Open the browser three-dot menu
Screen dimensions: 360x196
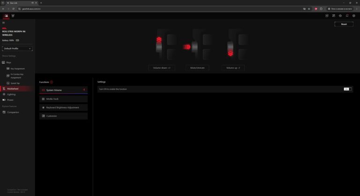pyautogui.click(x=357, y=9)
